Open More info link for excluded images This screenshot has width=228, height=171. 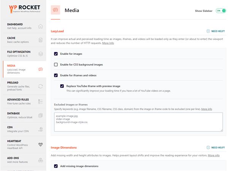207,109
